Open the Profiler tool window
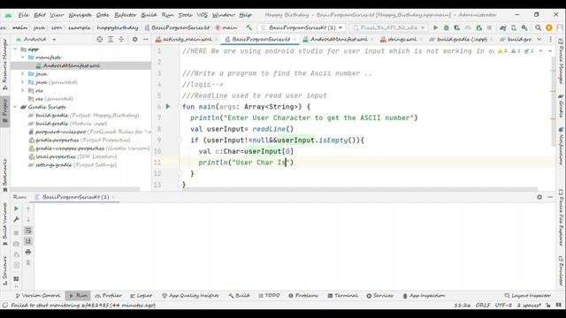 pos(108,296)
